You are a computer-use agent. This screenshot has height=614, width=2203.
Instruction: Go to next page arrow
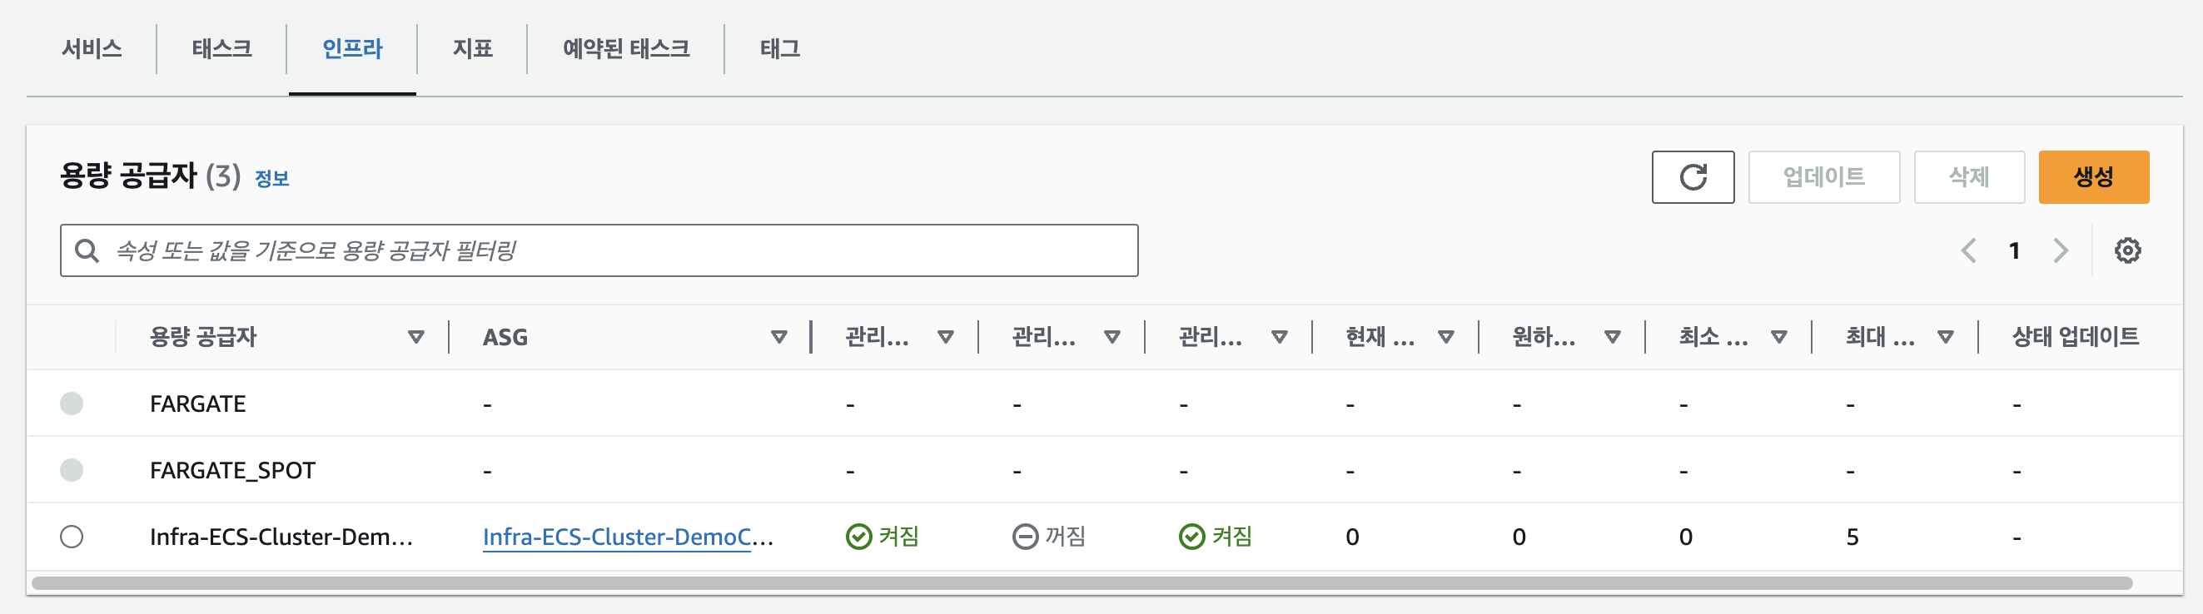2060,250
